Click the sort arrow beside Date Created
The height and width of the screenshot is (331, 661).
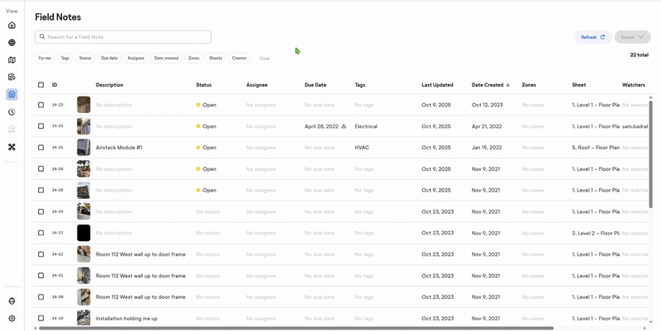pos(507,85)
